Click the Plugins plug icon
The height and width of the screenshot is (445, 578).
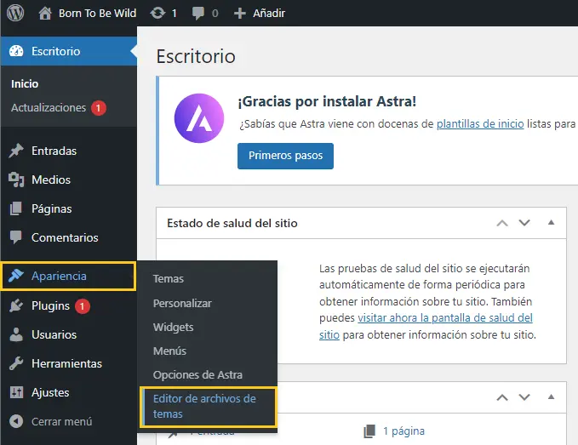click(16, 305)
